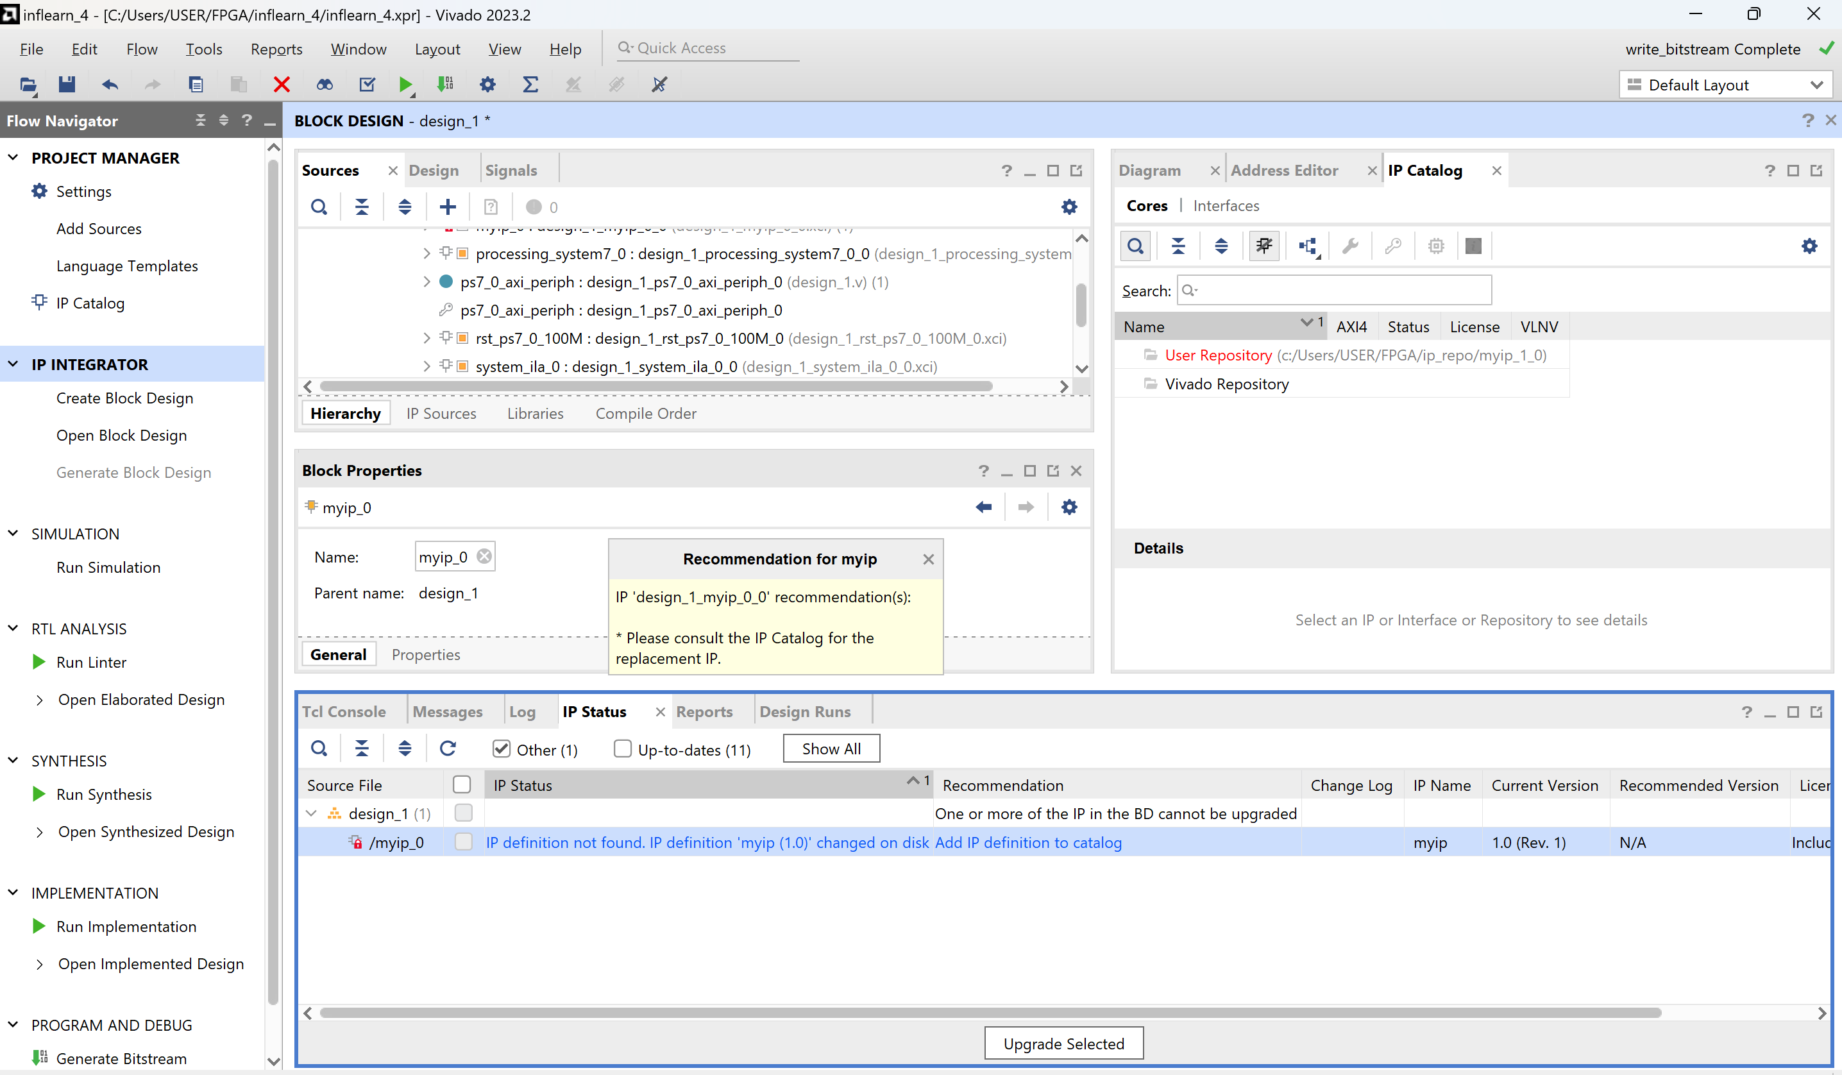Open the Flow menu
Screen dimensions: 1842x1075
click(x=142, y=49)
